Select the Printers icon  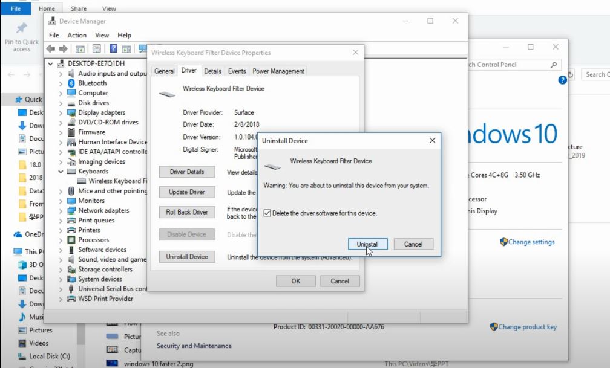pyautogui.click(x=71, y=230)
